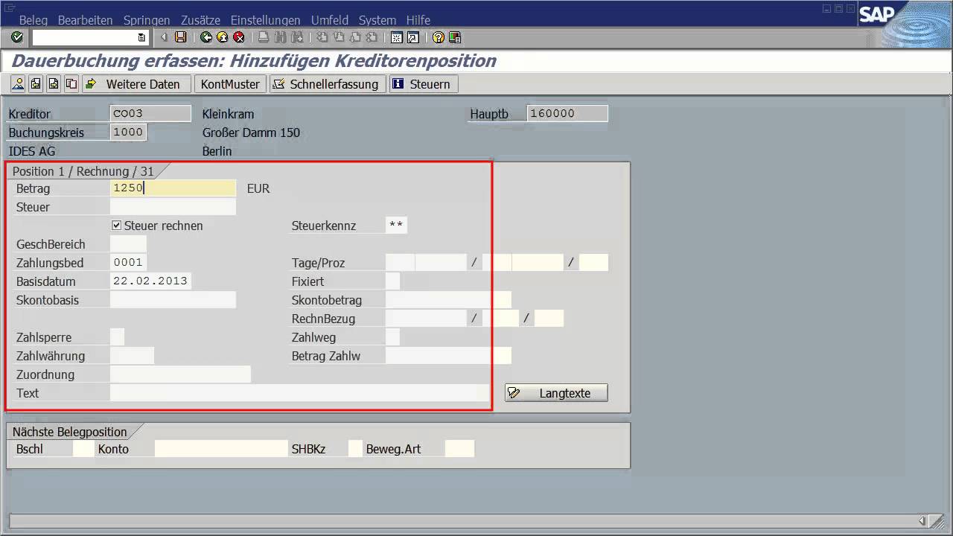Open the Hilfe menu
The height and width of the screenshot is (536, 953).
click(418, 20)
